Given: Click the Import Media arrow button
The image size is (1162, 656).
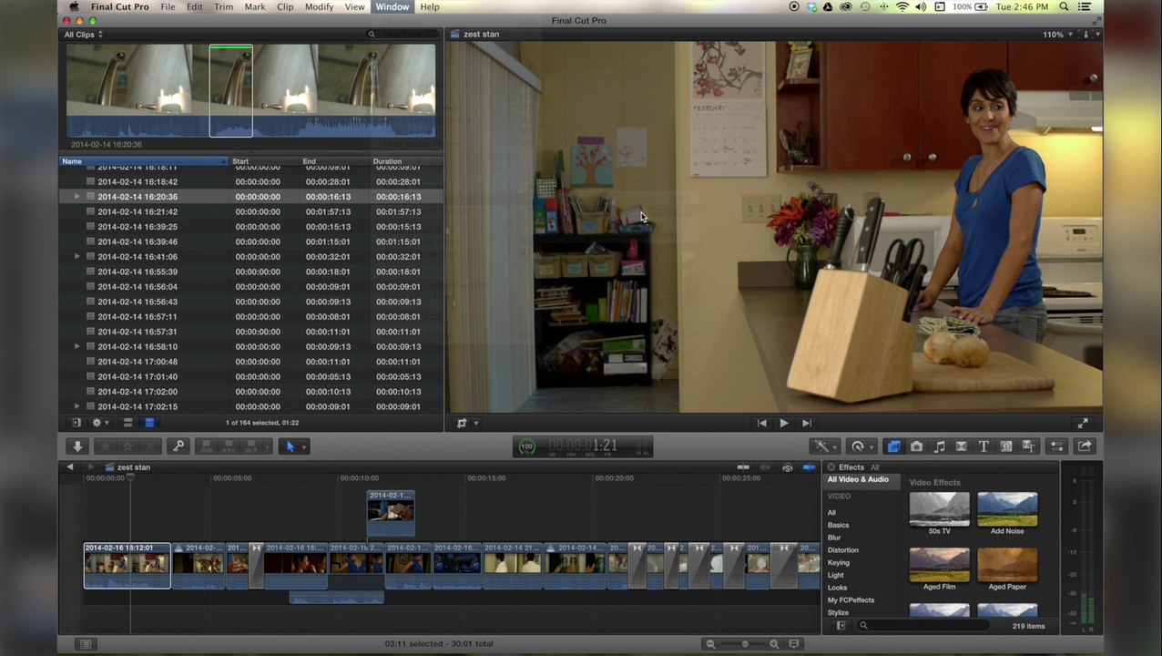Looking at the screenshot, I should 77,446.
